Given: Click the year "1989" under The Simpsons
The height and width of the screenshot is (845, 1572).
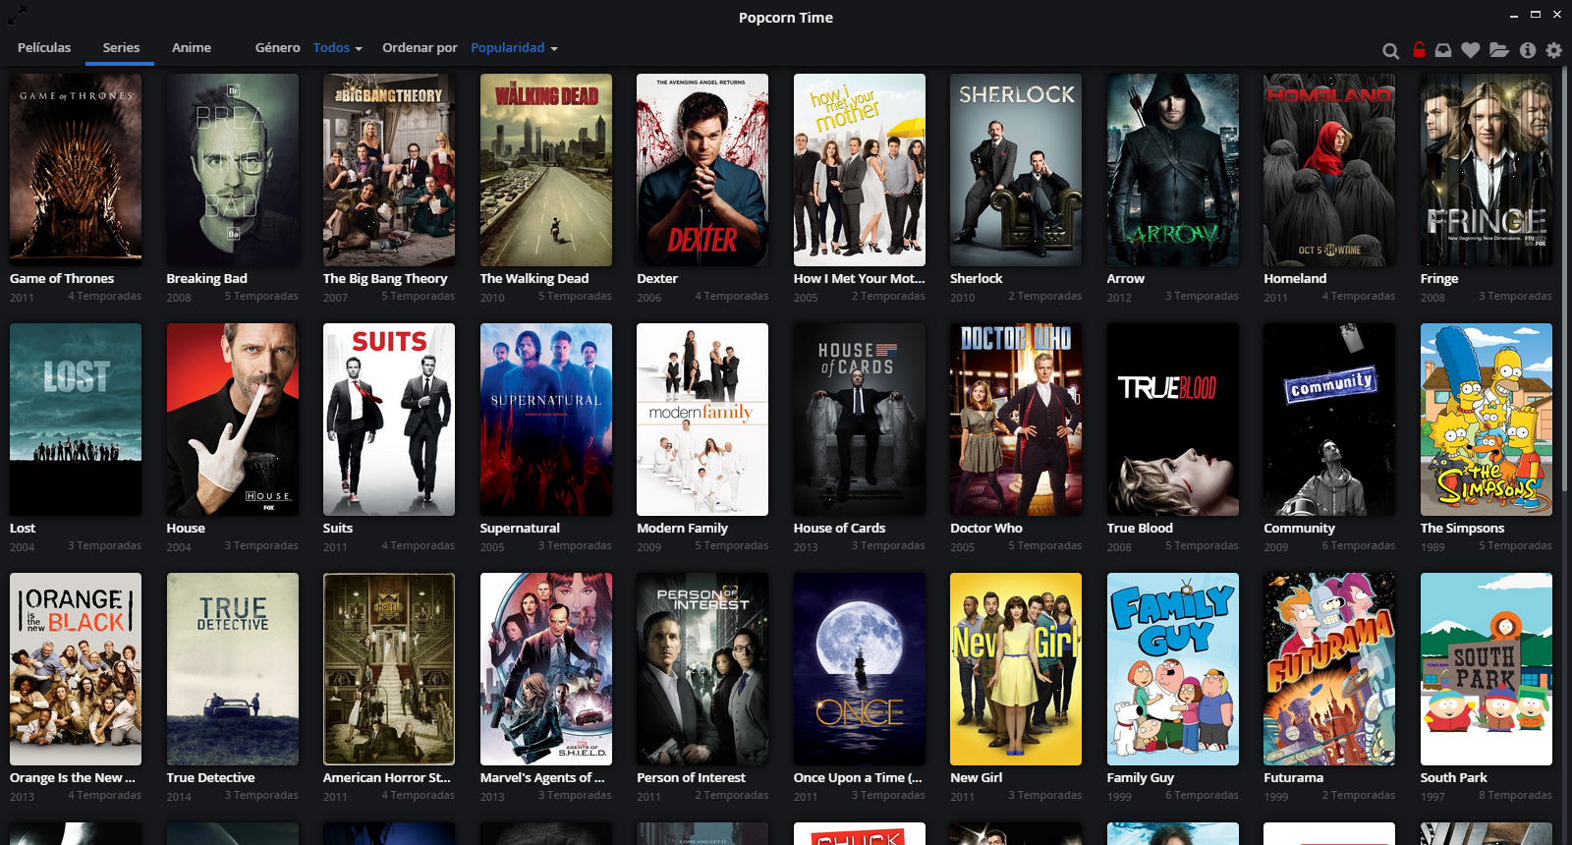Looking at the screenshot, I should [1432, 547].
